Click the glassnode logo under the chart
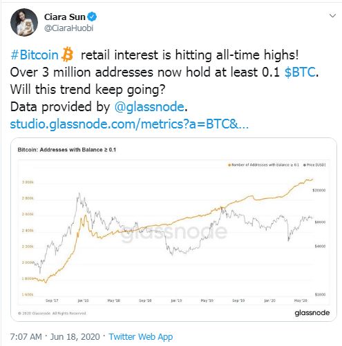 (x=312, y=313)
